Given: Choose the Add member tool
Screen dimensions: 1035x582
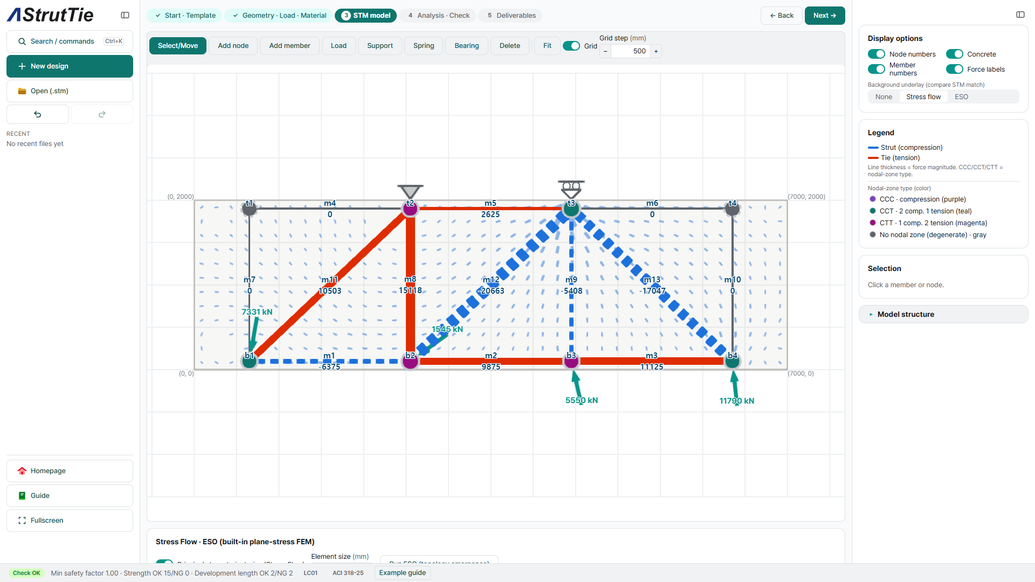Looking at the screenshot, I should 289,46.
